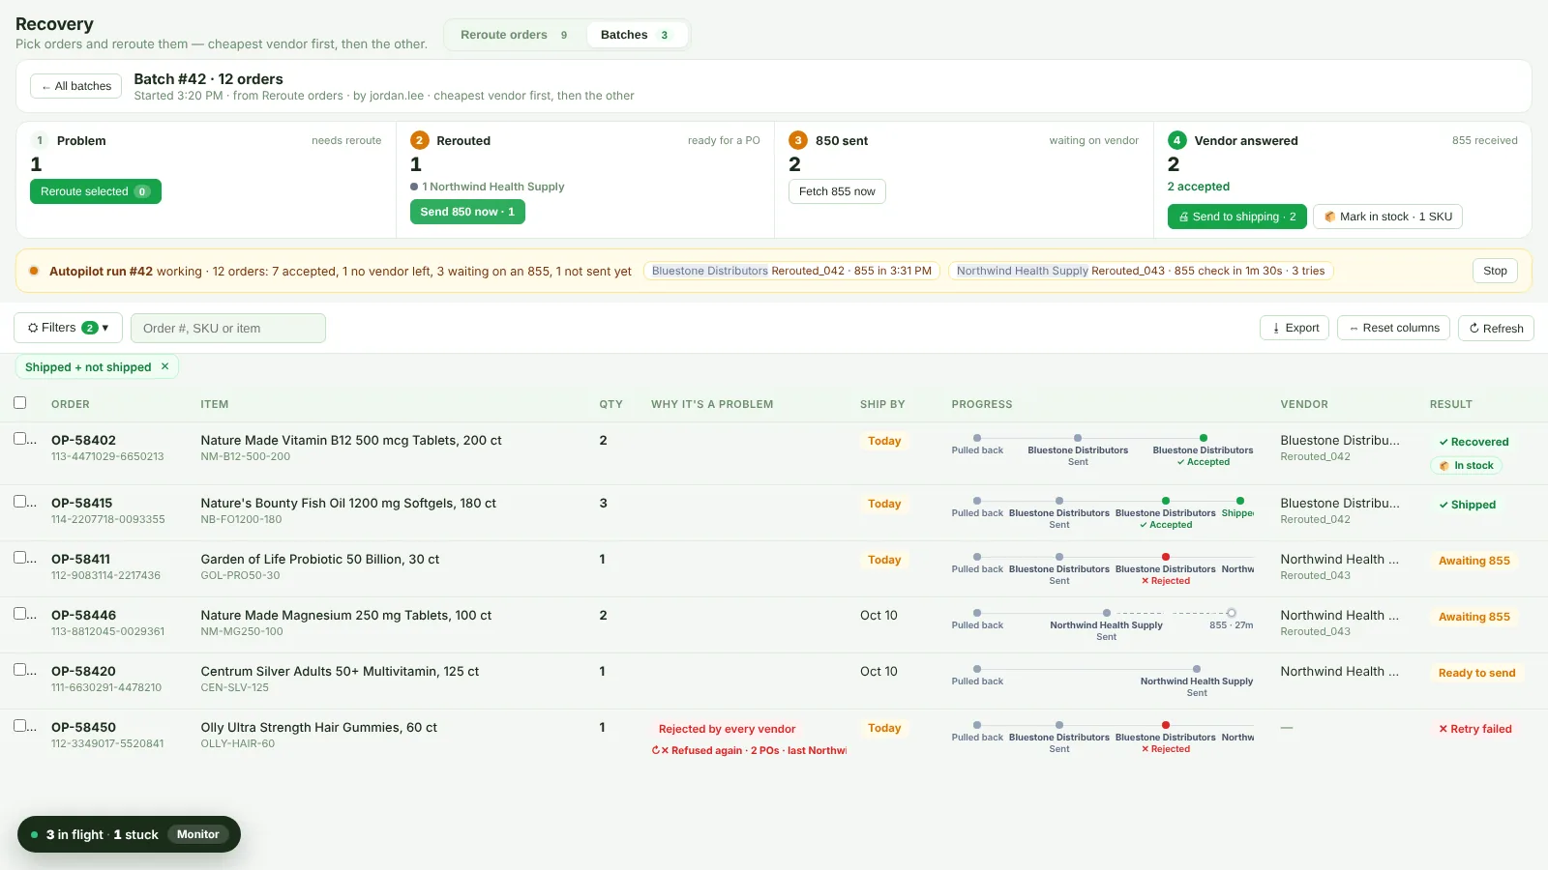Viewport: 1548px width, 870px height.
Task: Click the green accepted dot for OP-58402
Action: pos(1204,438)
